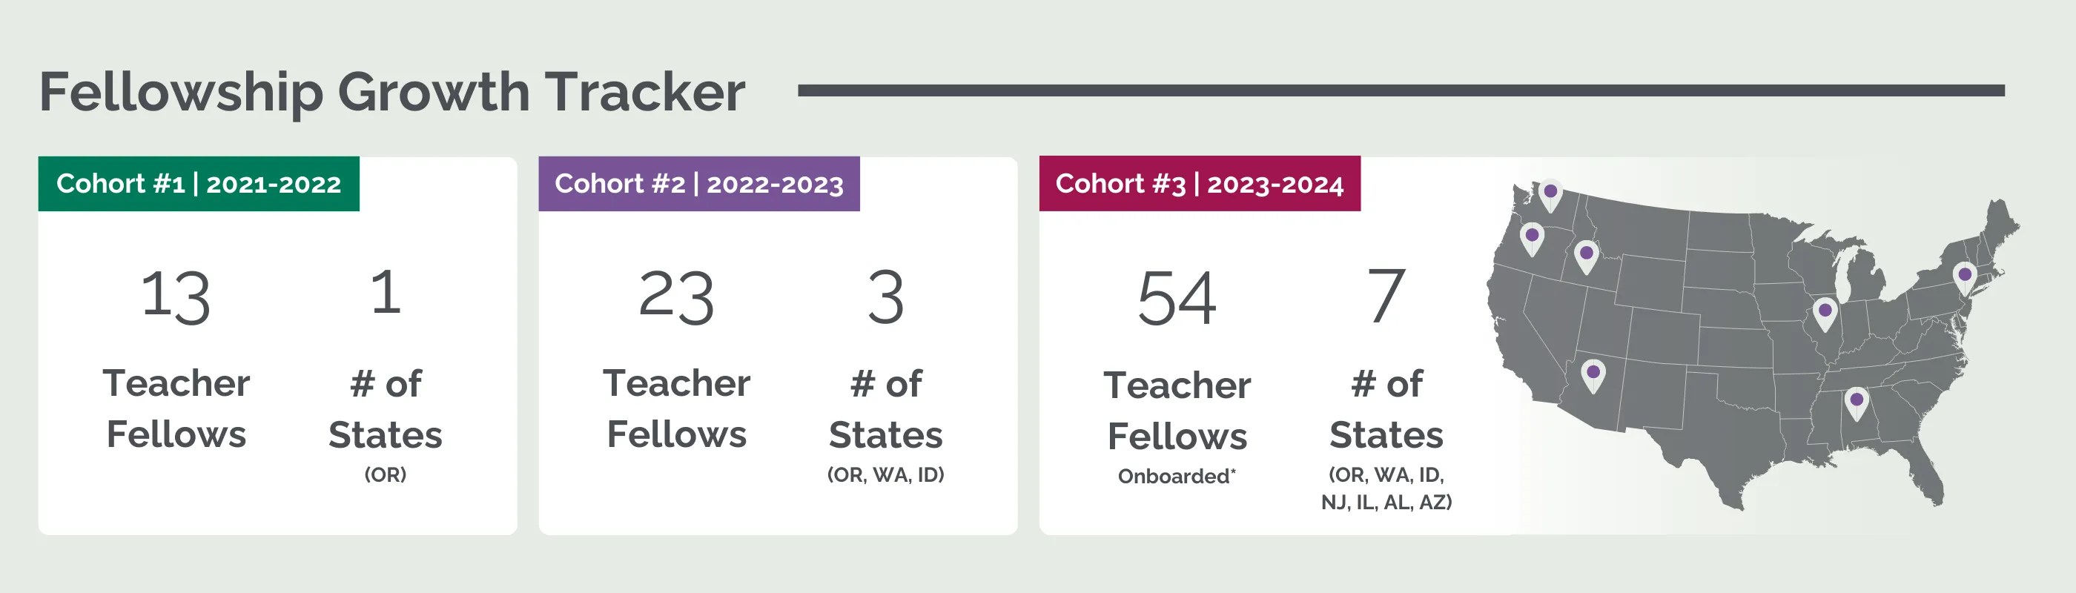Click the 54 Teacher Fellows figure

[x=1177, y=298]
